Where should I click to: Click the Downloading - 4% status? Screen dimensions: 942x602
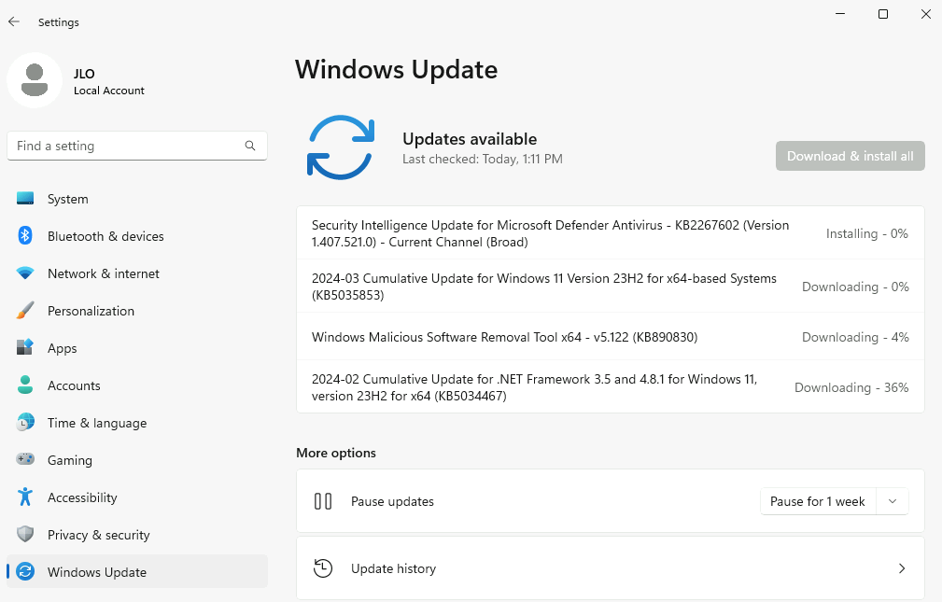click(855, 337)
